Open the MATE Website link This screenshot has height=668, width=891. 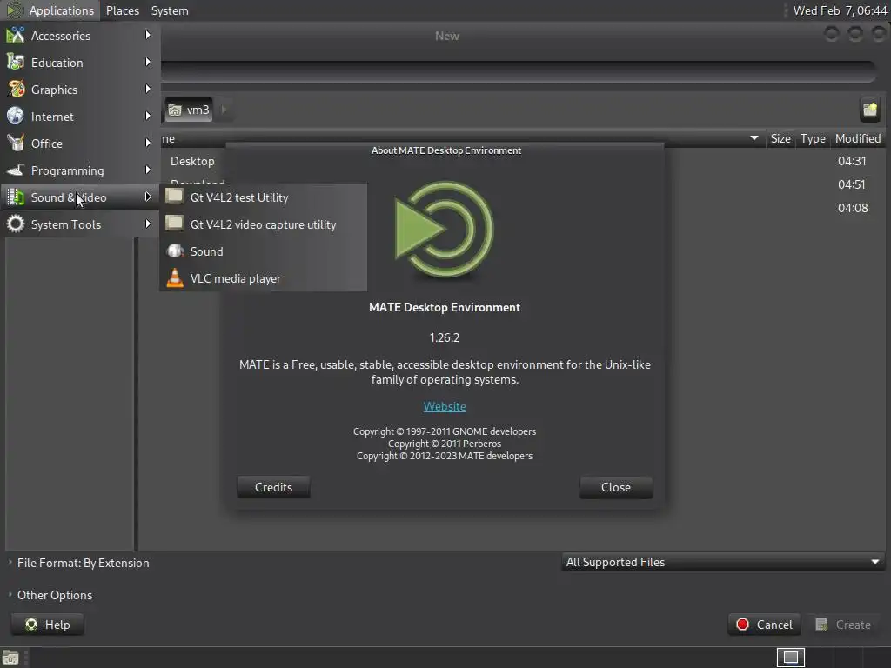(445, 407)
